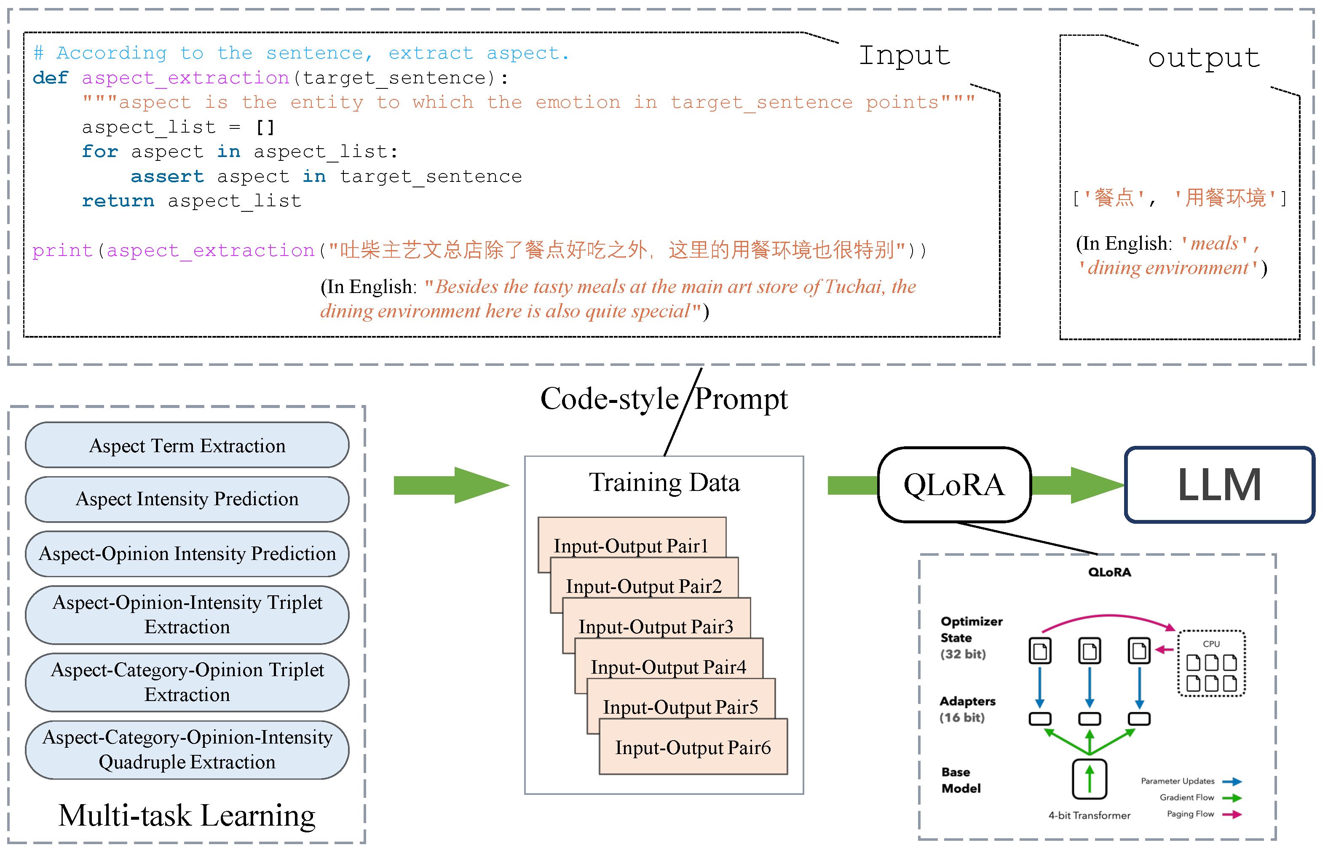Screen dimensions: 1328x853
Task: Click the leftmost optimizer state page icon
Action: [x=1040, y=651]
